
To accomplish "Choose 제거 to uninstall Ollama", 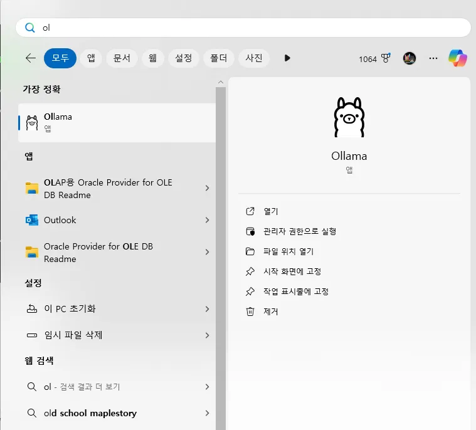I will coord(271,312).
